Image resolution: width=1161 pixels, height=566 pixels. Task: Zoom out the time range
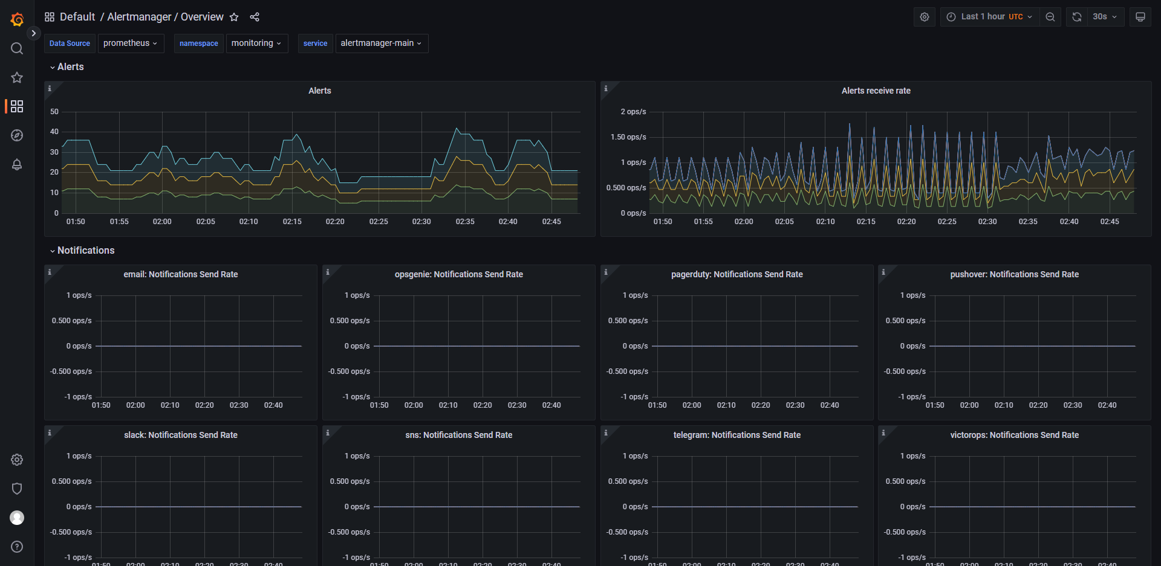[1050, 17]
